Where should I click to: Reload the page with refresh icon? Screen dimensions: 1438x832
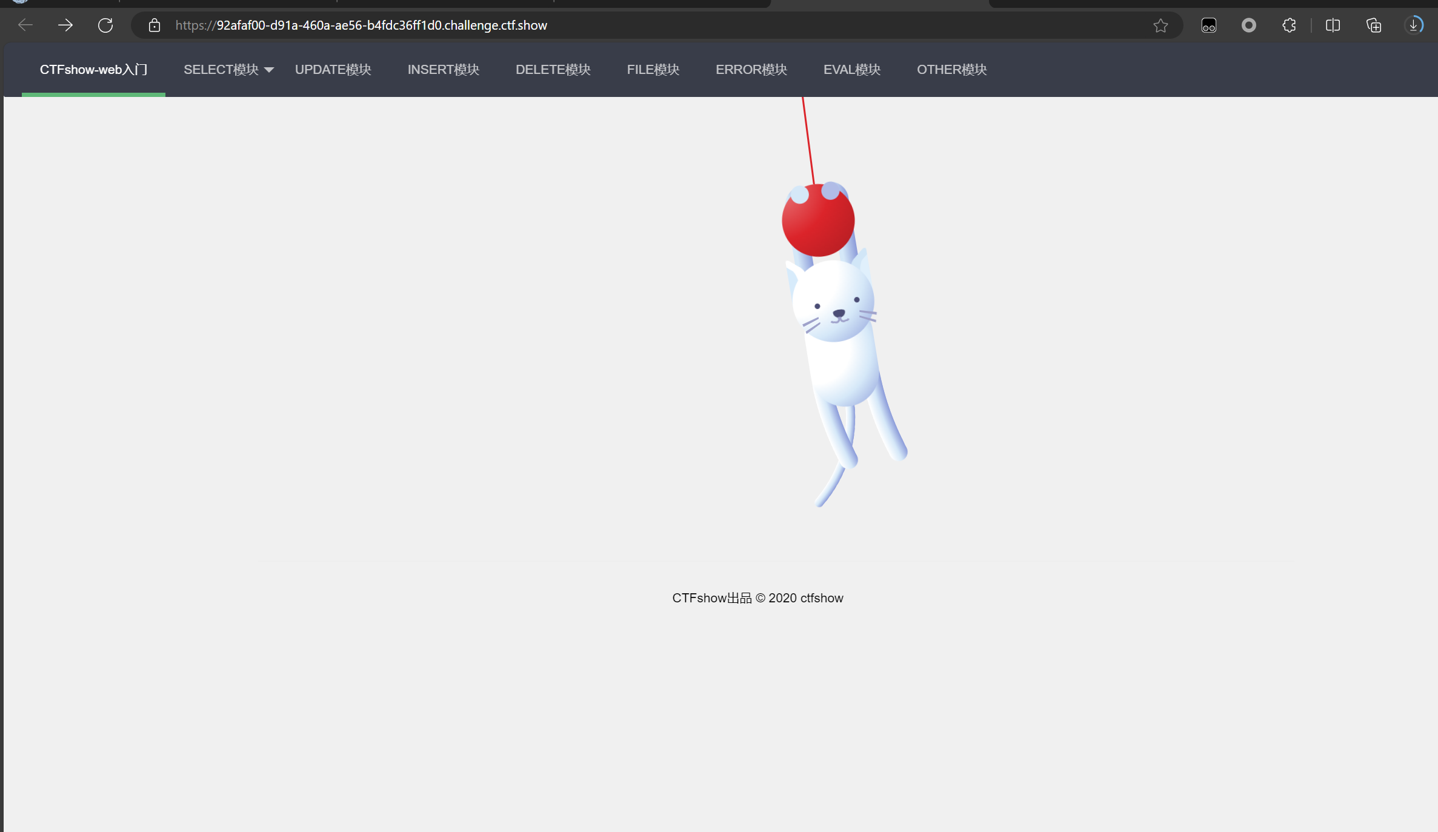[105, 25]
